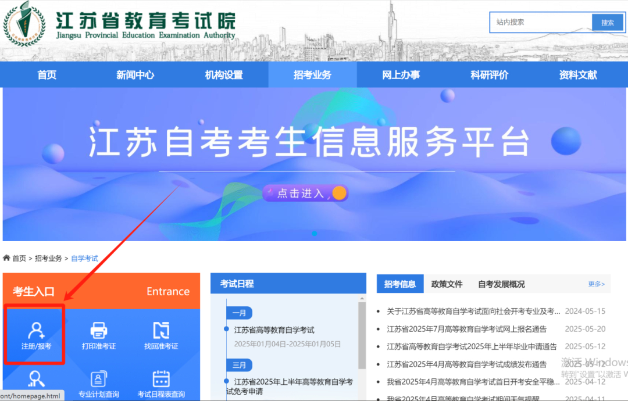Click 自学考试 in the breadcrumb
The height and width of the screenshot is (401, 628).
click(84, 258)
